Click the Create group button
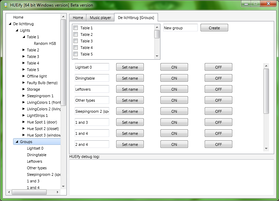Viewport: 279px width, 201px height. pyautogui.click(x=214, y=28)
